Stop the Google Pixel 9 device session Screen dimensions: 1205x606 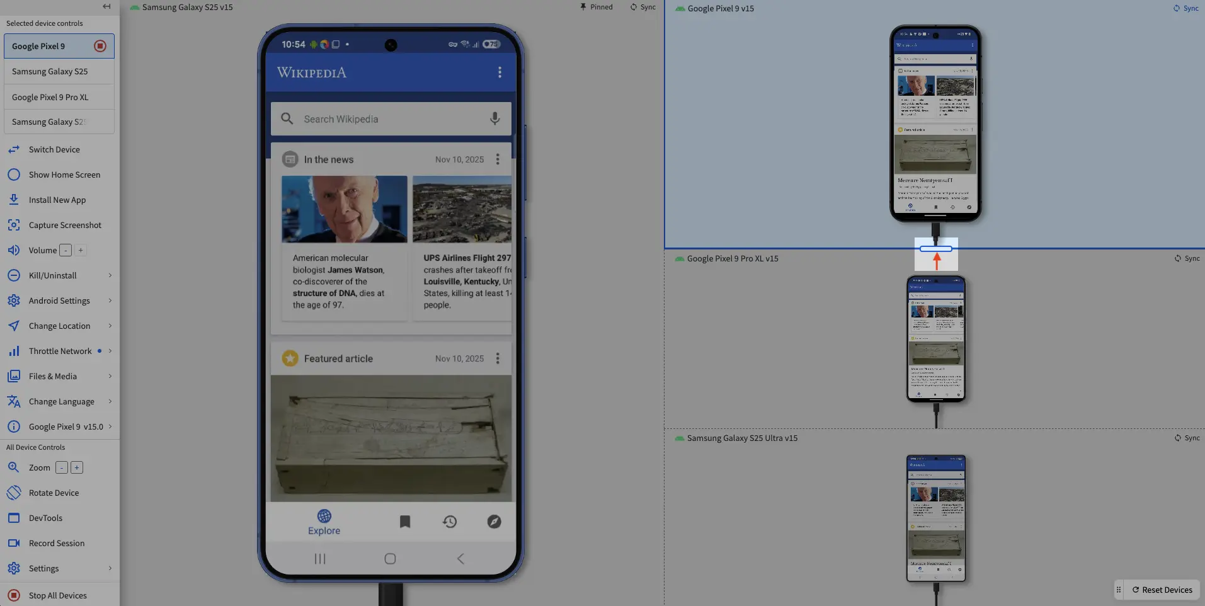[100, 46]
